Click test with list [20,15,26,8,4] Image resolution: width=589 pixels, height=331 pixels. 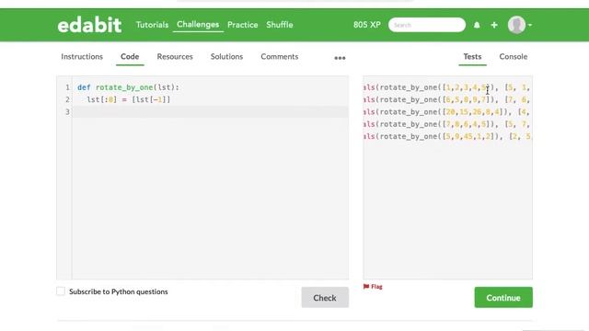pyautogui.click(x=447, y=112)
